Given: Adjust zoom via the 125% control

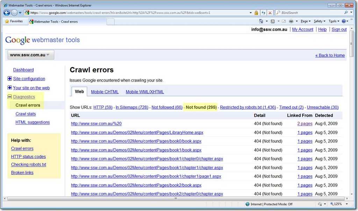Looking at the screenshot, I should (x=336, y=204).
